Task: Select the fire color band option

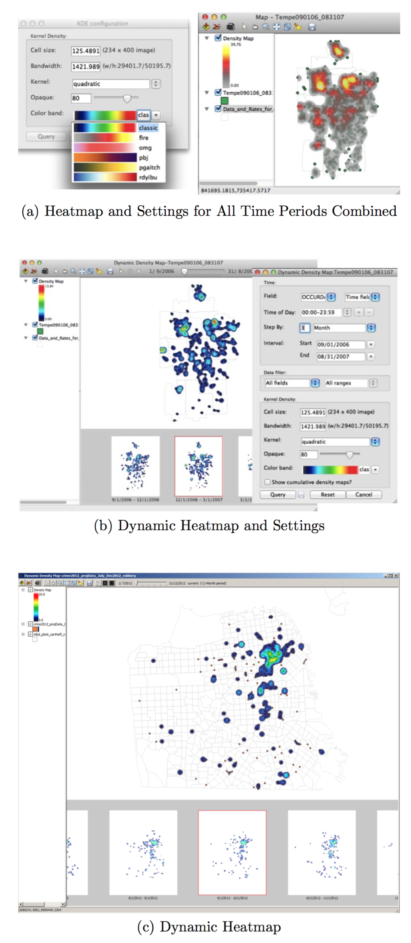Action: [118, 138]
